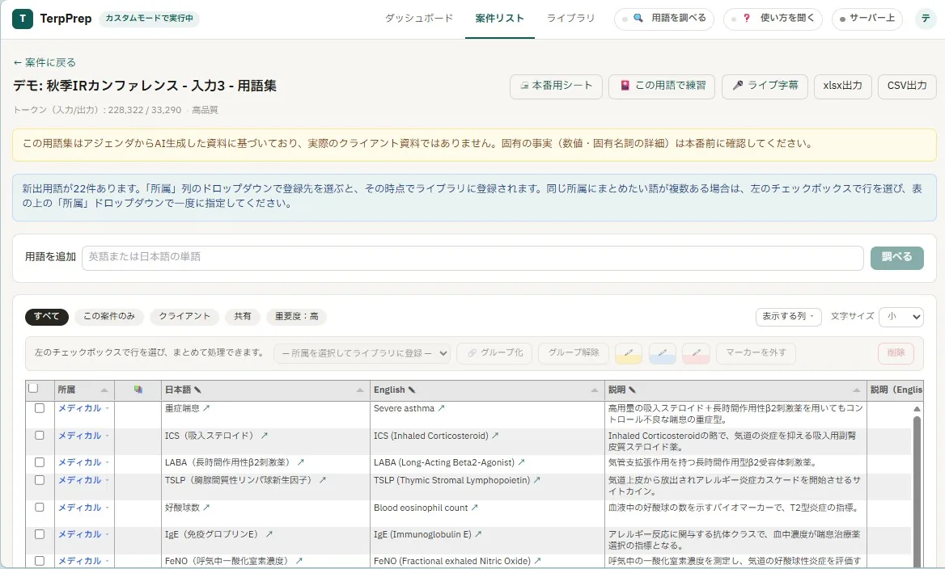Click the user avatar テ in the header
Image resolution: width=945 pixels, height=569 pixels.
coord(925,19)
